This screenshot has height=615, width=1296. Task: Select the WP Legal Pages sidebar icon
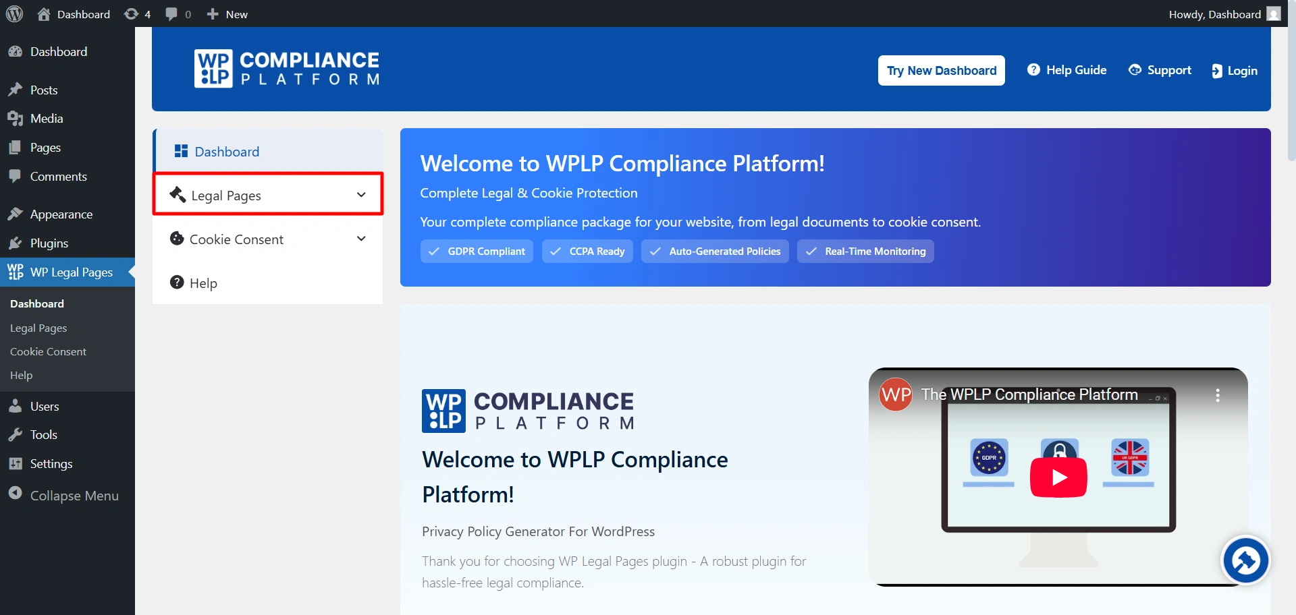pos(16,272)
